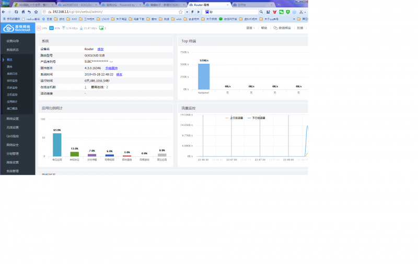This screenshot has width=418, height=264.
Task: Click the lightning speed mode icon
Action: coord(192,12)
